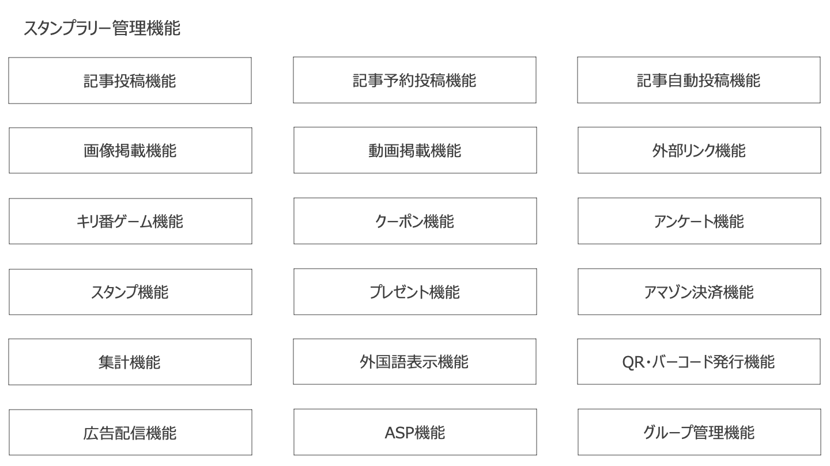
Task: Choose the 動画掲載機能 button
Action: pos(415,151)
